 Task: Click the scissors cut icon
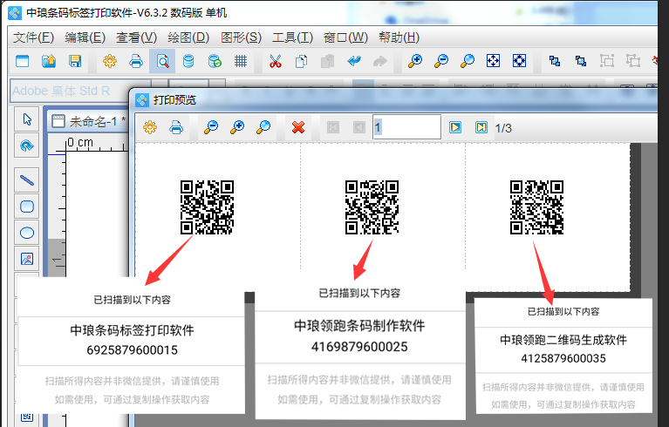coord(275,61)
